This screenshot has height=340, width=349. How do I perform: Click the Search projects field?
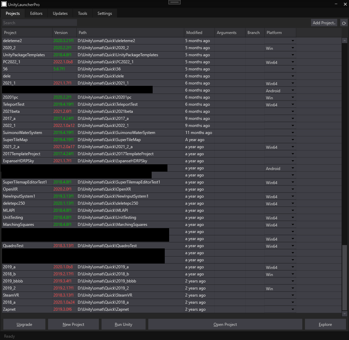coord(40,23)
